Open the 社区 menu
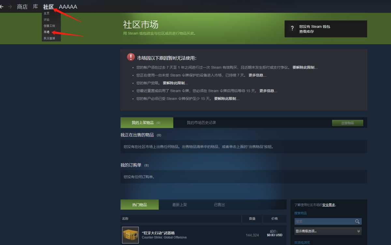 pos(48,7)
